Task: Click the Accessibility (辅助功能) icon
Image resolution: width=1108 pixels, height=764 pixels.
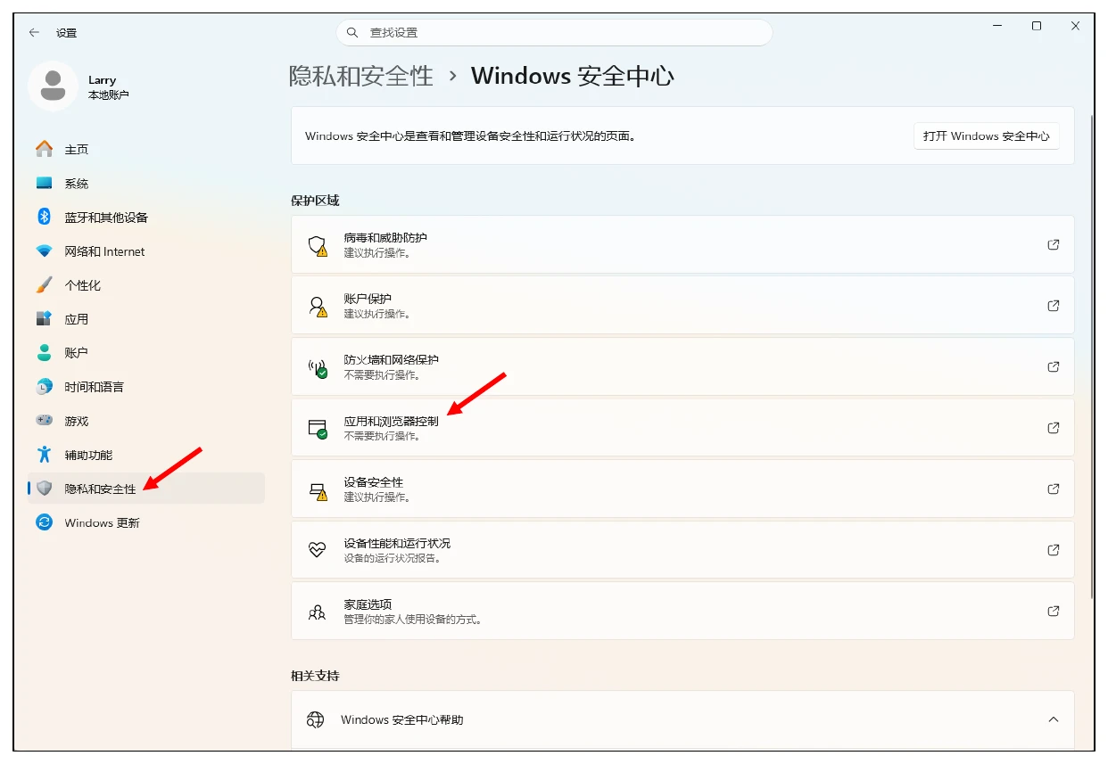Action: coord(45,455)
